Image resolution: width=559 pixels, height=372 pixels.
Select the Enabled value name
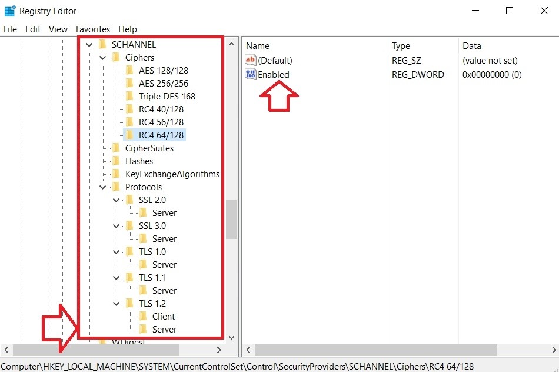pos(274,75)
